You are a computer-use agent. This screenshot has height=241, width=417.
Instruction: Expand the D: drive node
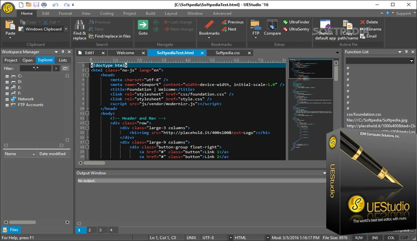[x=7, y=82]
